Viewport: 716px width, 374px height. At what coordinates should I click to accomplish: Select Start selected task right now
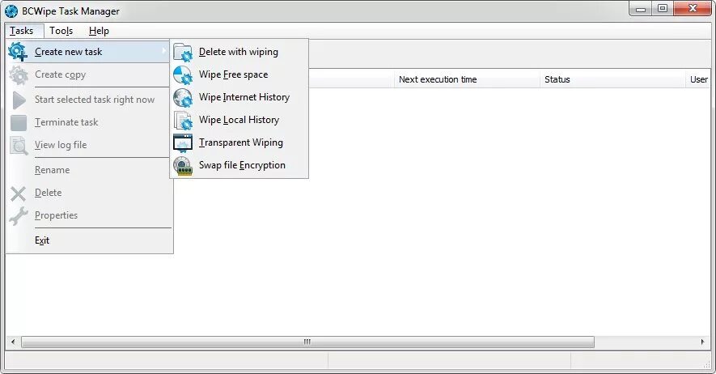(x=88, y=100)
